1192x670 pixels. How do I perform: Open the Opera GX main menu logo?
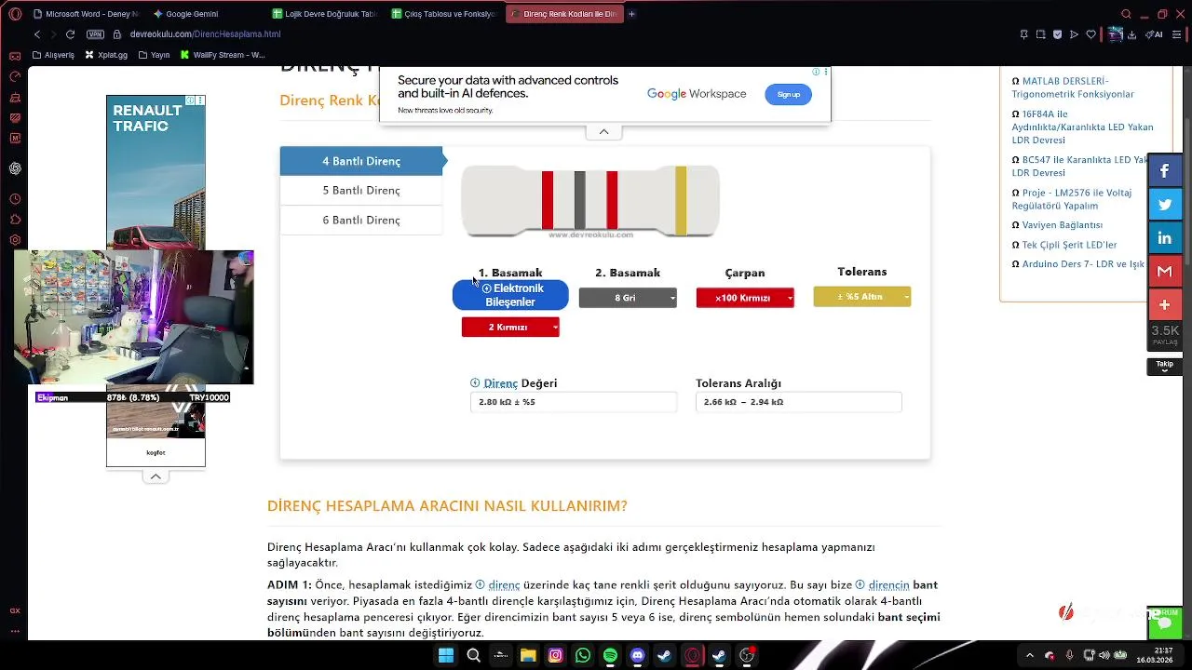(15, 14)
